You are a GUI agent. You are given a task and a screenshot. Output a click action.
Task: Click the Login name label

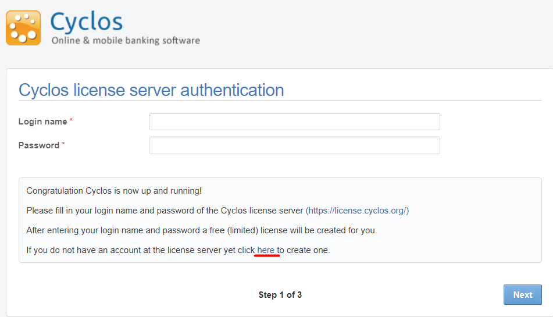click(x=42, y=122)
